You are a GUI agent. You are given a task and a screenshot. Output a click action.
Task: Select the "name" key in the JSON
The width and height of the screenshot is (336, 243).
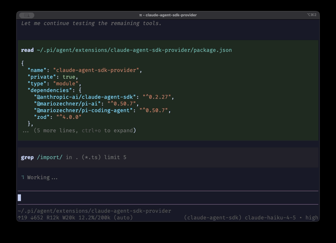pos(37,70)
